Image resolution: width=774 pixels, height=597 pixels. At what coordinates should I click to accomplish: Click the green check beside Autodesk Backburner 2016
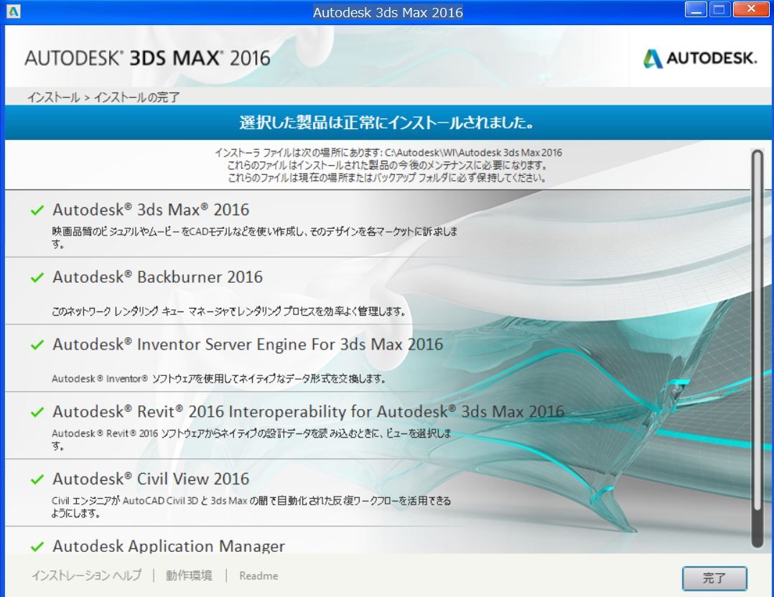click(37, 277)
